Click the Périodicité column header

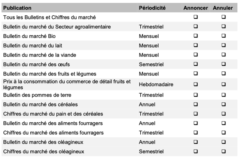pos(152,8)
